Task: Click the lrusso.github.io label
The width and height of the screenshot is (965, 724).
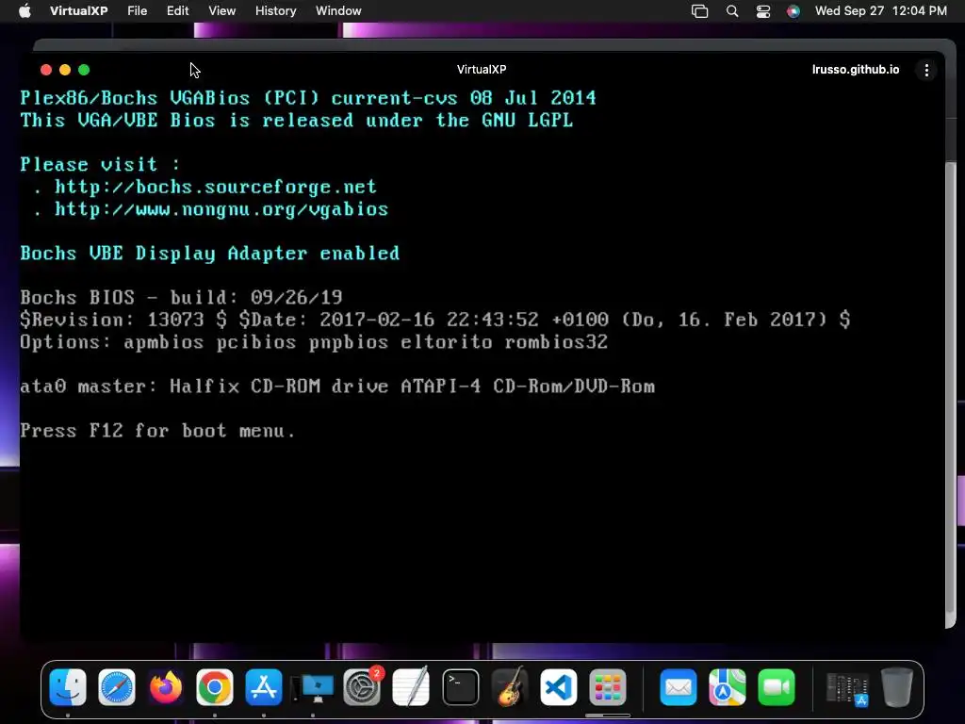Action: coord(856,70)
